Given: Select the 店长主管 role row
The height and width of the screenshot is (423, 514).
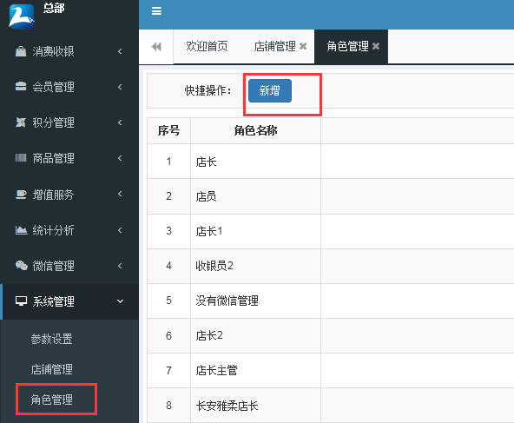Looking at the screenshot, I should point(331,371).
